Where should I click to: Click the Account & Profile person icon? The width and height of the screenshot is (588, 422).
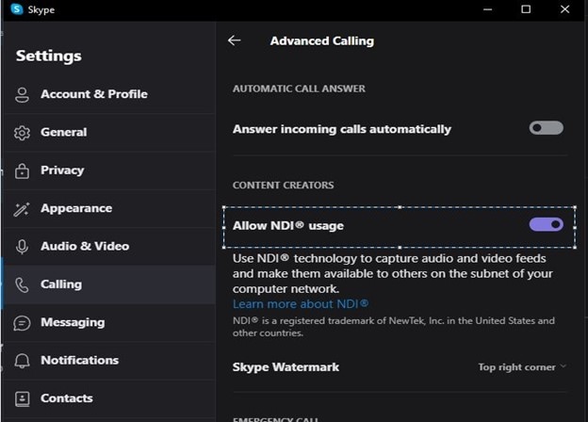point(23,94)
